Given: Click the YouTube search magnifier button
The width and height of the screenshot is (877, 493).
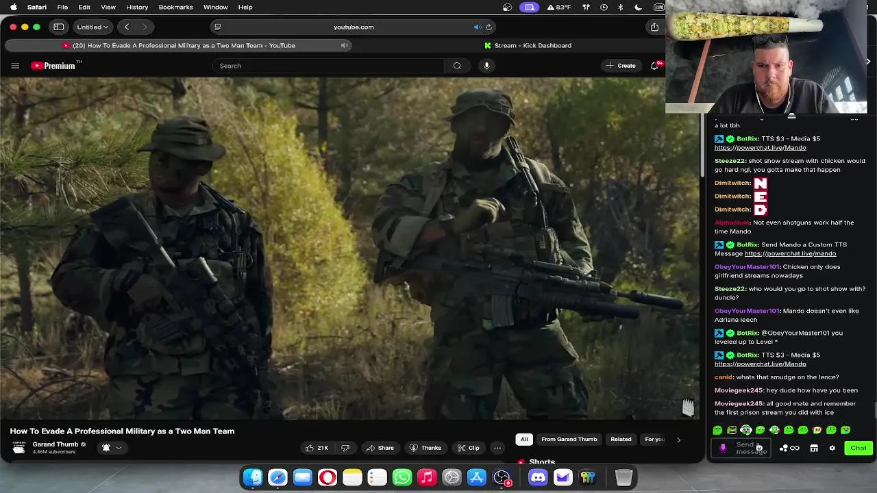Looking at the screenshot, I should pos(457,66).
